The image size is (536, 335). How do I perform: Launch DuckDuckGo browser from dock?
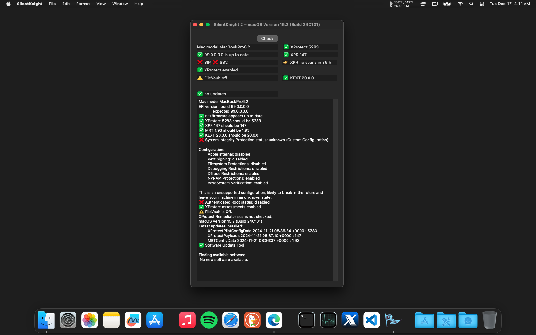click(x=252, y=320)
